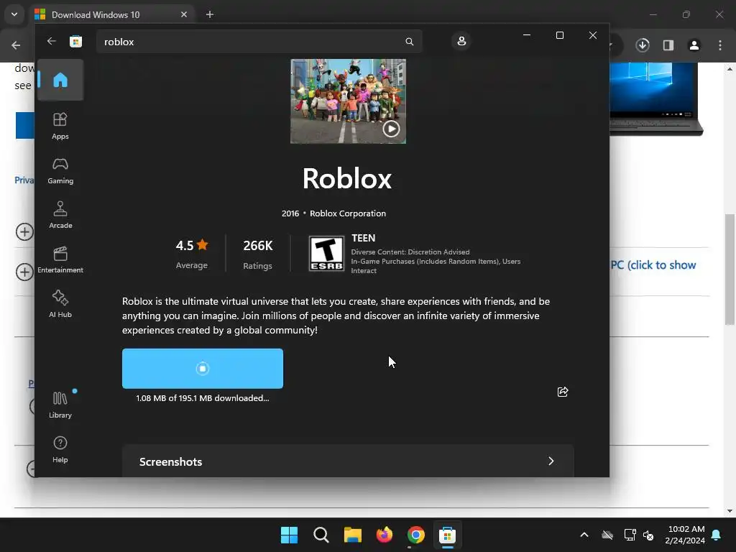Screen dimensions: 736x552
Task: Open the Roblox Corporation publisher link
Action: (348, 213)
